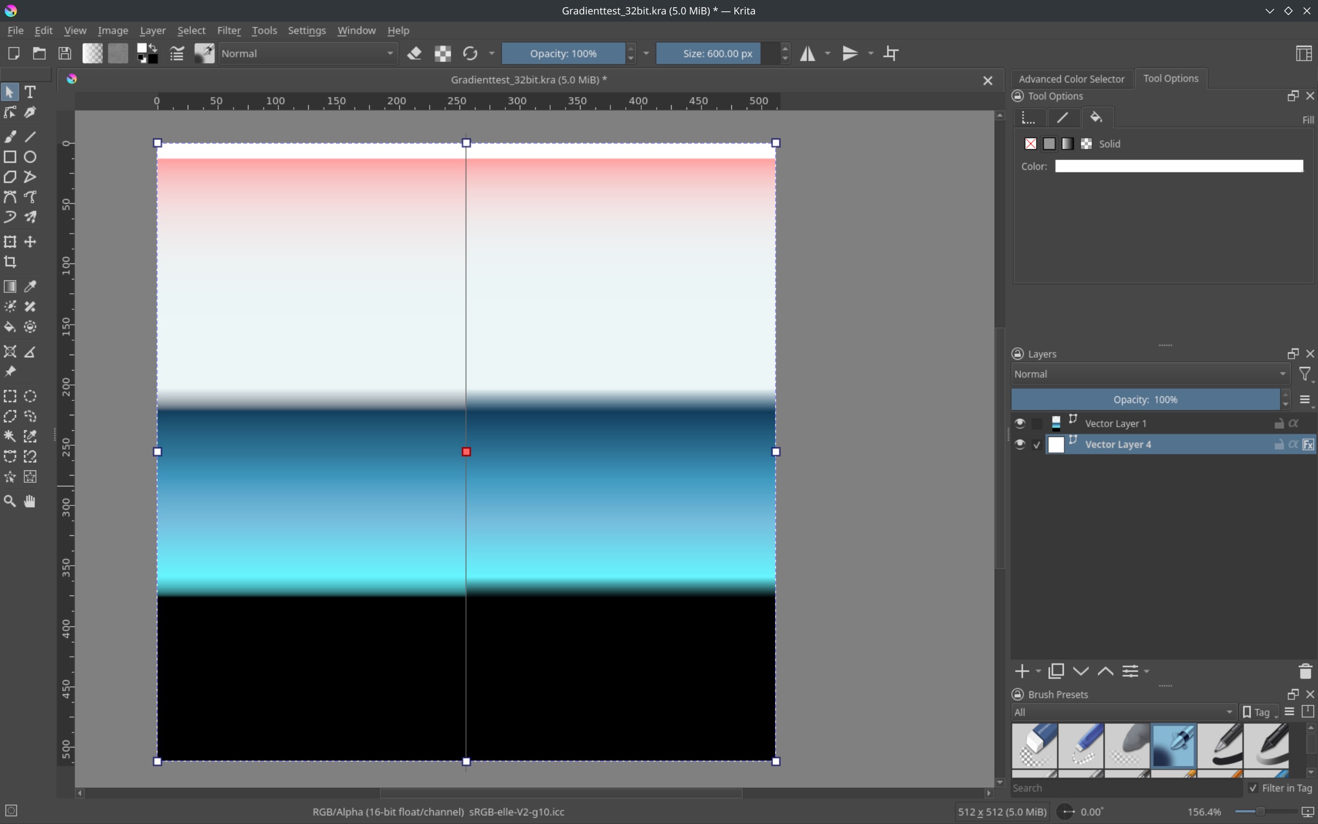The height and width of the screenshot is (824, 1318).
Task: Open layer blending mode dropdown
Action: (x=1150, y=374)
